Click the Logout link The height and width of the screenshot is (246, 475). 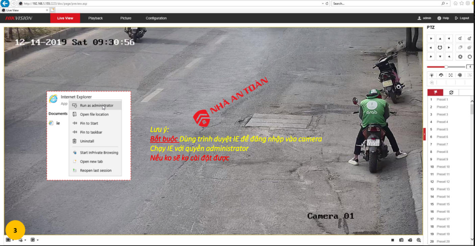[462, 18]
